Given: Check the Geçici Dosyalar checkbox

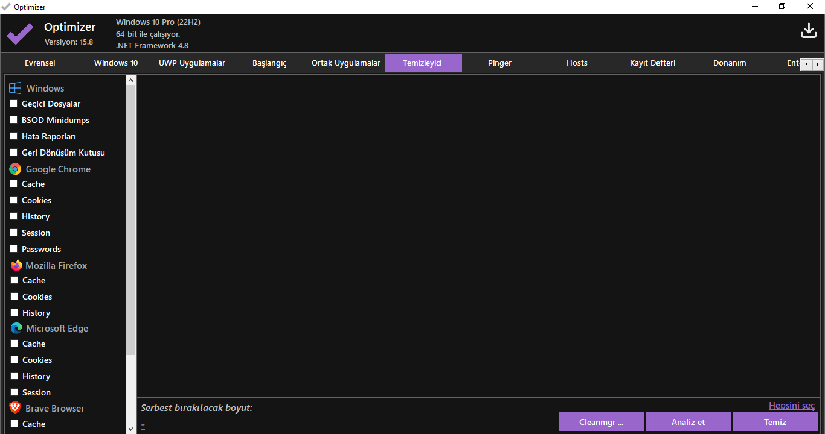Looking at the screenshot, I should pos(14,104).
